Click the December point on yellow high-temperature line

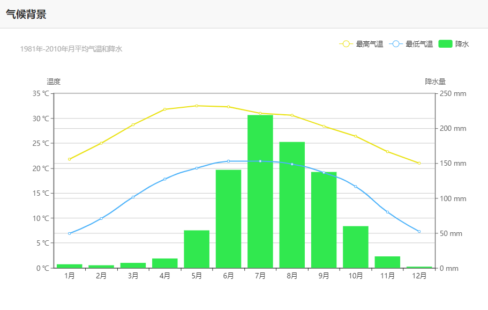pyautogui.click(x=419, y=163)
